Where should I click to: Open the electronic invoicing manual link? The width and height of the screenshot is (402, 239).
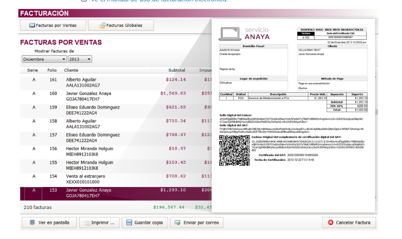coord(159,1)
